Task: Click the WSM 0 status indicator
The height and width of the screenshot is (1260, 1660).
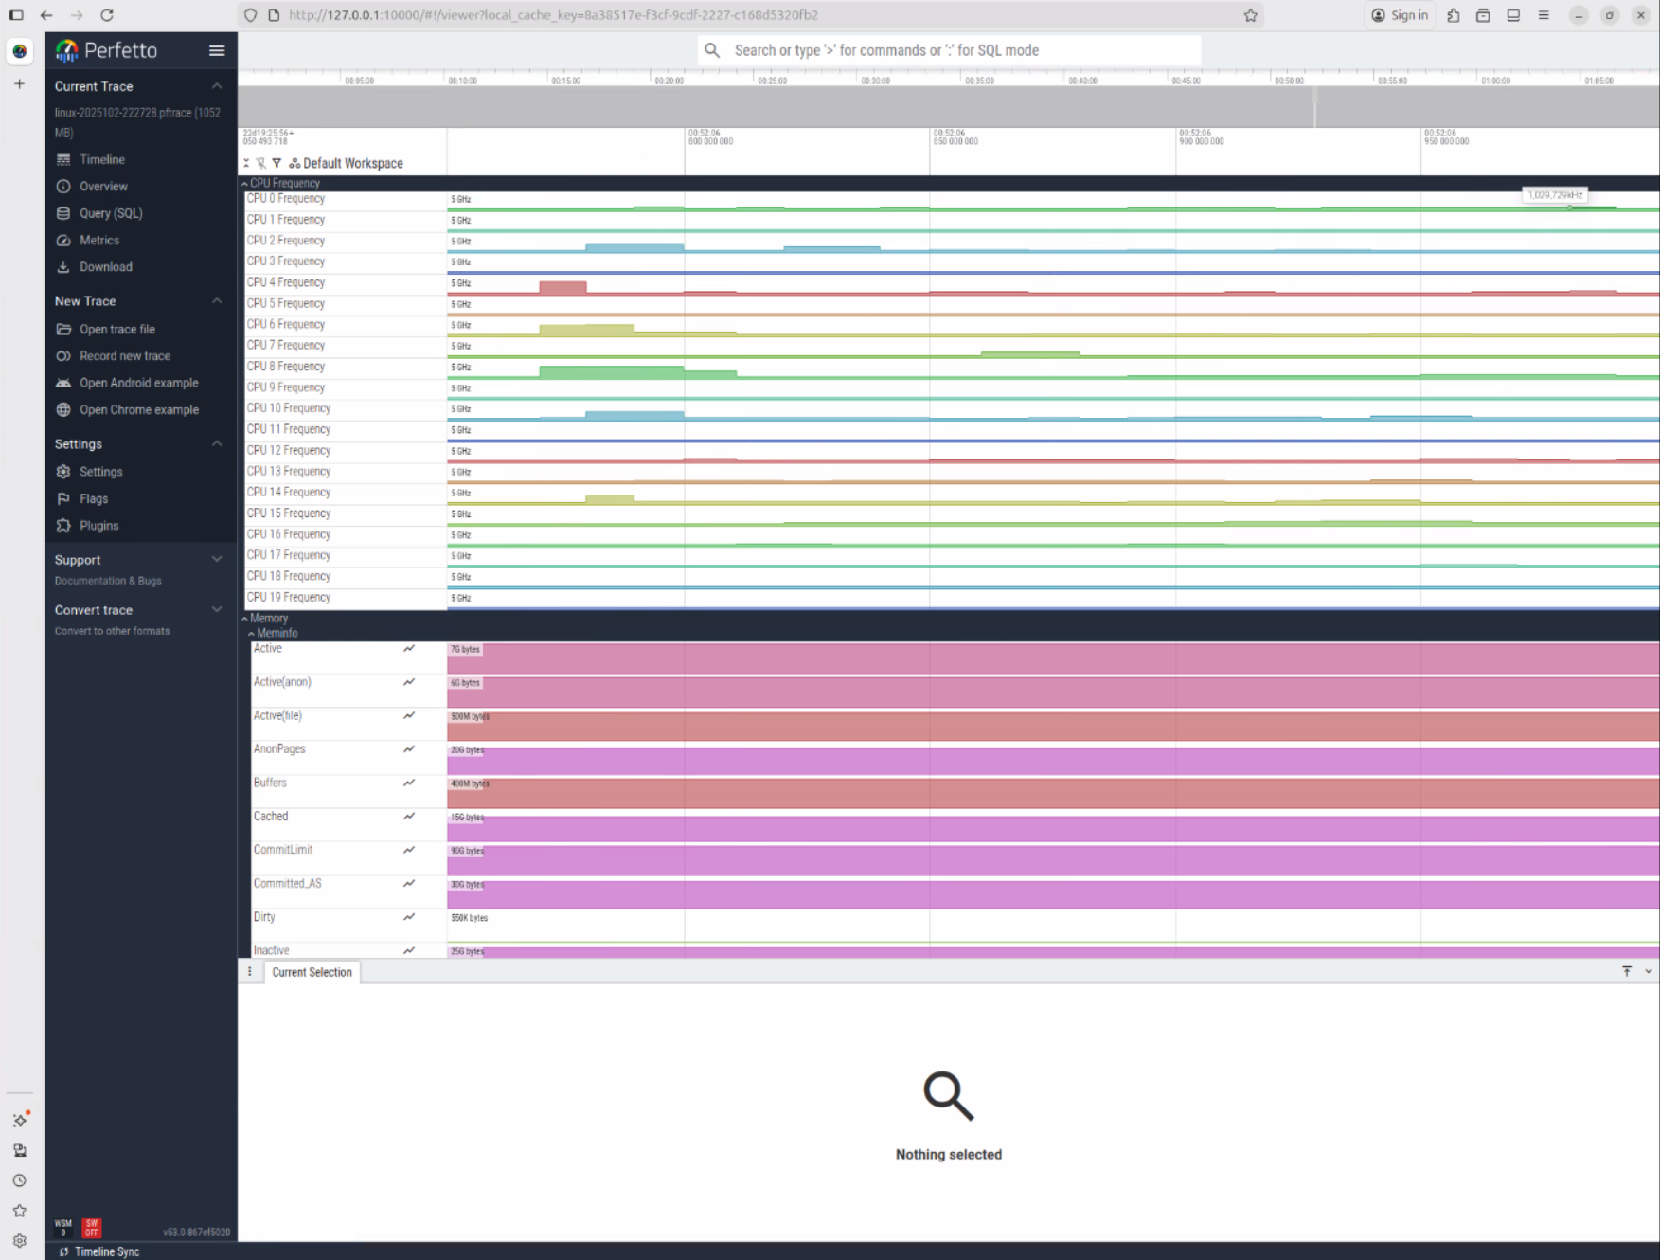Action: click(x=63, y=1228)
